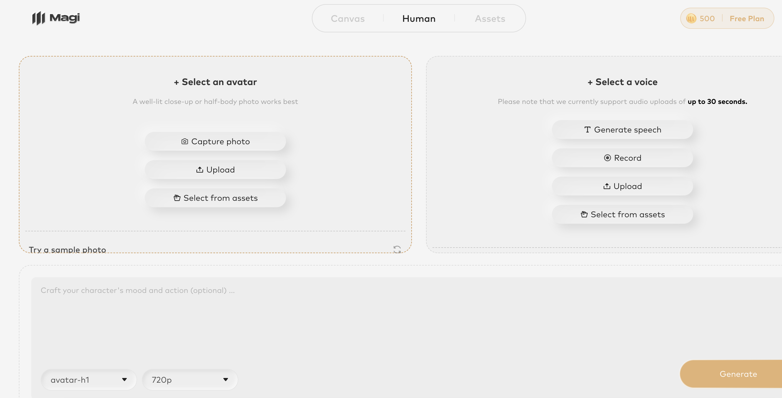Upload a voice audio file

pyautogui.click(x=622, y=186)
